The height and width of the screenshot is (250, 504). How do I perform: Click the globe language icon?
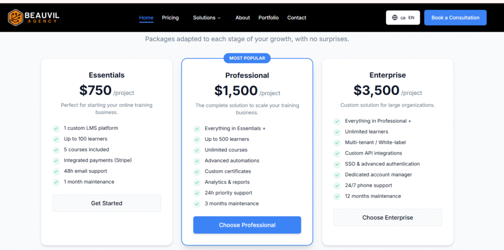395,18
